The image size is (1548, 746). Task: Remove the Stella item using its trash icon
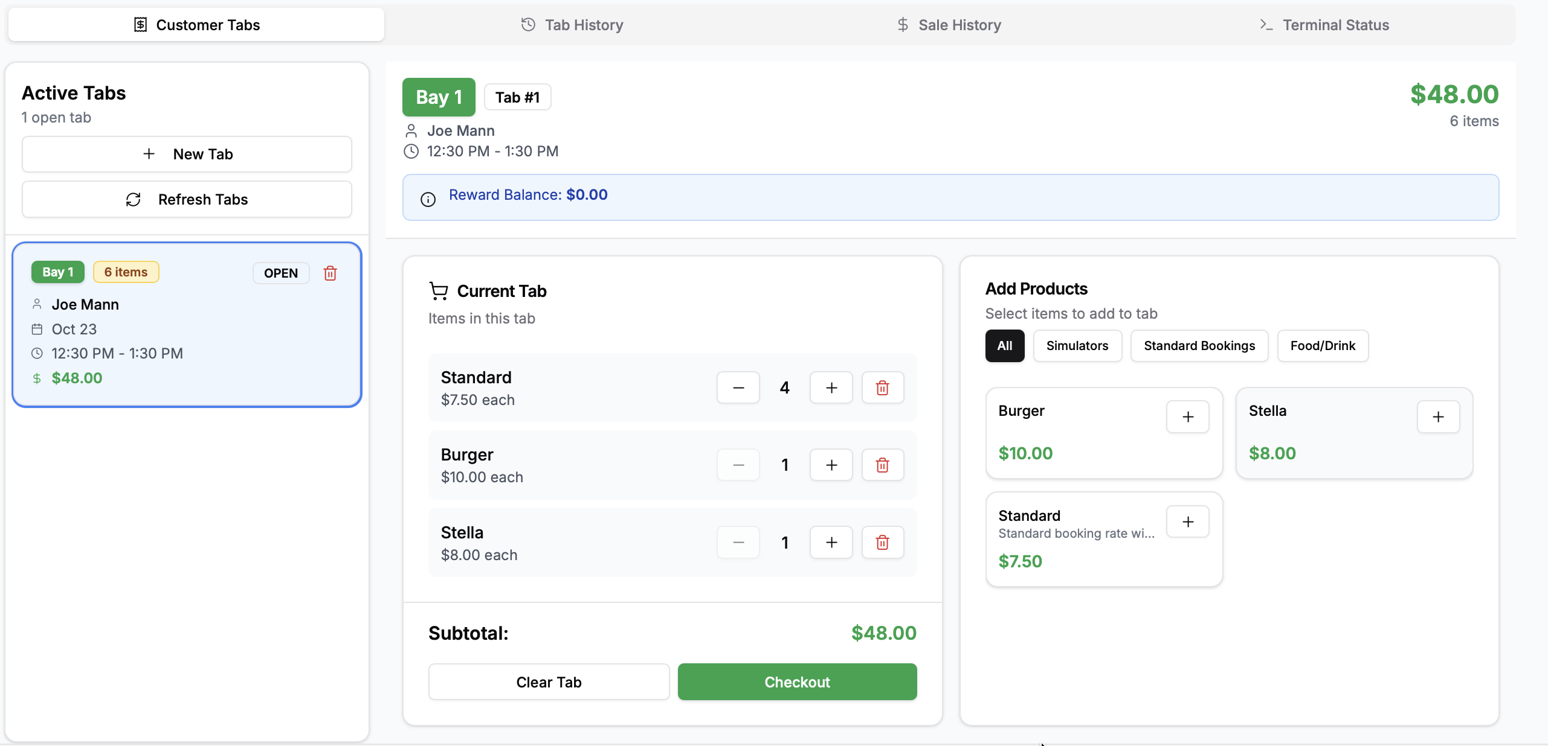pyautogui.click(x=882, y=542)
